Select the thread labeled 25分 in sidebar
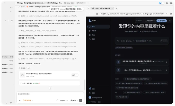This screenshot has width=175, height=106. (7, 57)
